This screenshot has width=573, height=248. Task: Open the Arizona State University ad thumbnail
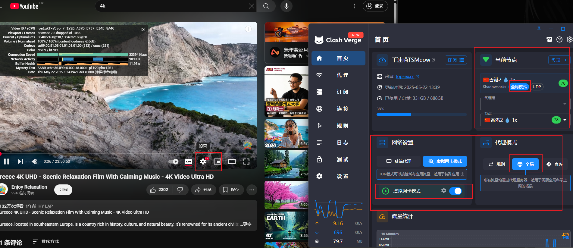click(x=286, y=91)
